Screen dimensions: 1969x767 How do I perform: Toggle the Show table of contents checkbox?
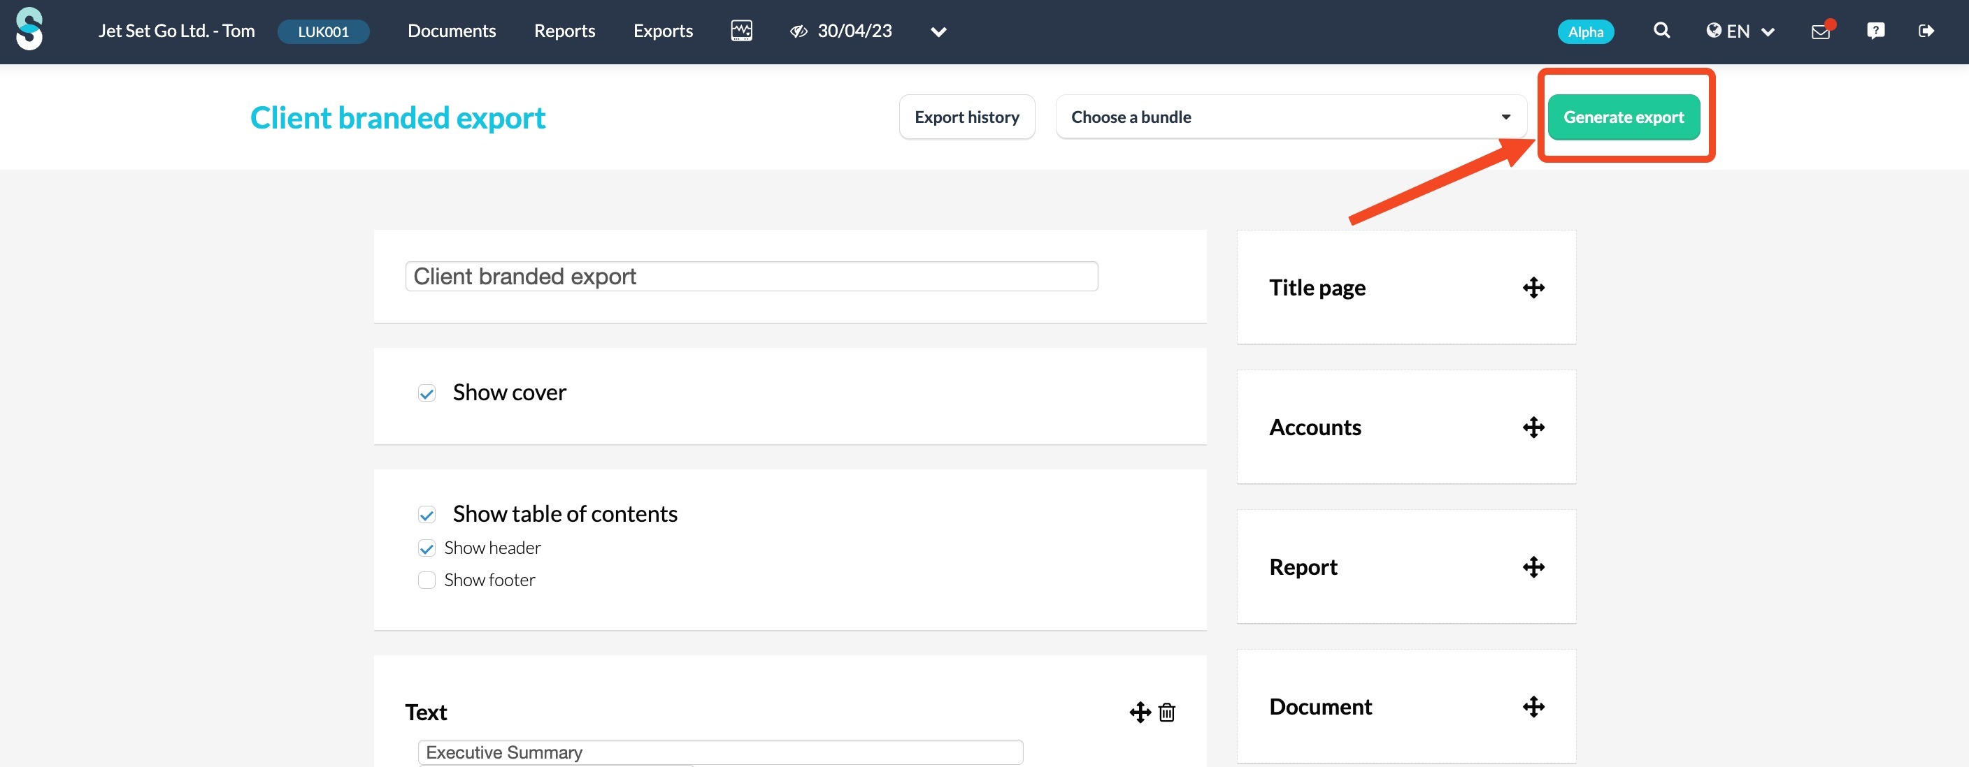click(x=427, y=515)
